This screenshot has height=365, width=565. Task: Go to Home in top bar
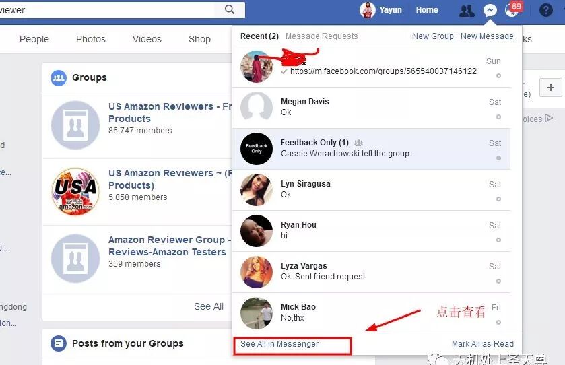pyautogui.click(x=427, y=10)
